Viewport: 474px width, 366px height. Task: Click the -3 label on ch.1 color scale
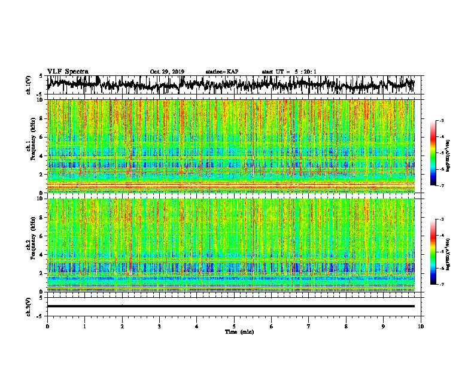point(441,120)
